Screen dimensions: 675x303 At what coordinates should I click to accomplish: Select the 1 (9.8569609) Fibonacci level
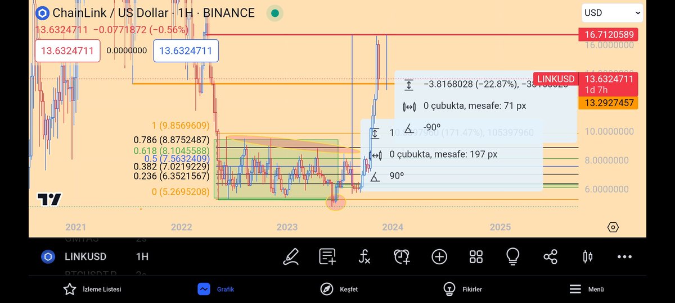(x=180, y=126)
